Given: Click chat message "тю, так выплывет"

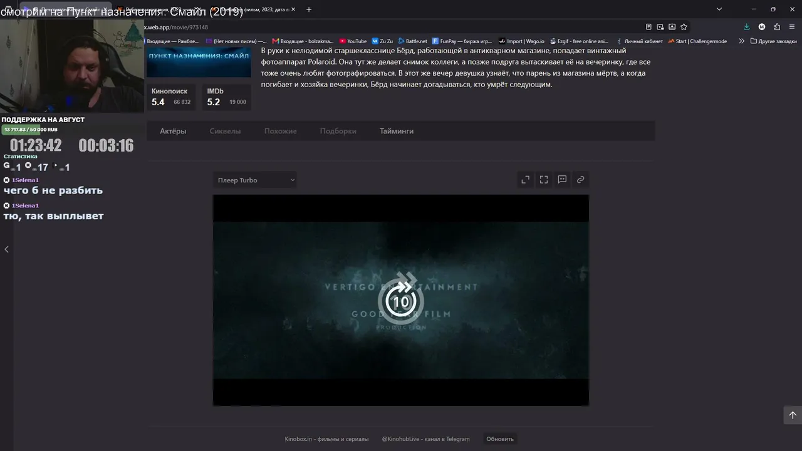Looking at the screenshot, I should tap(54, 216).
